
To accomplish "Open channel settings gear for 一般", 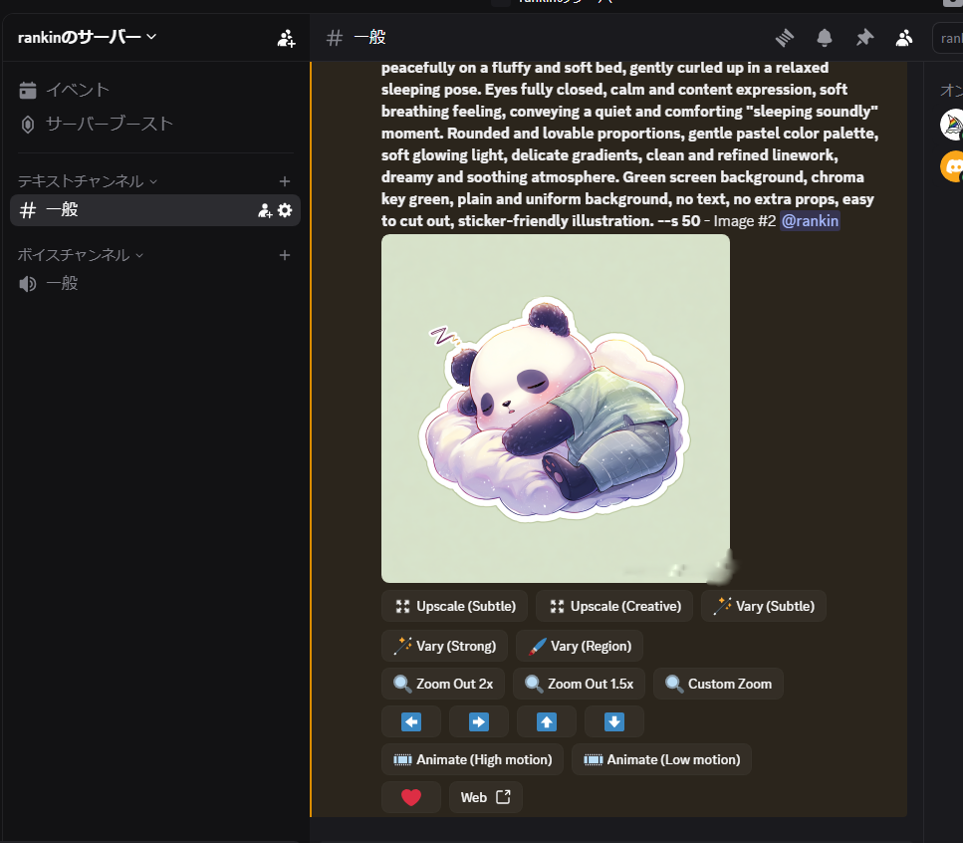I will 285,210.
